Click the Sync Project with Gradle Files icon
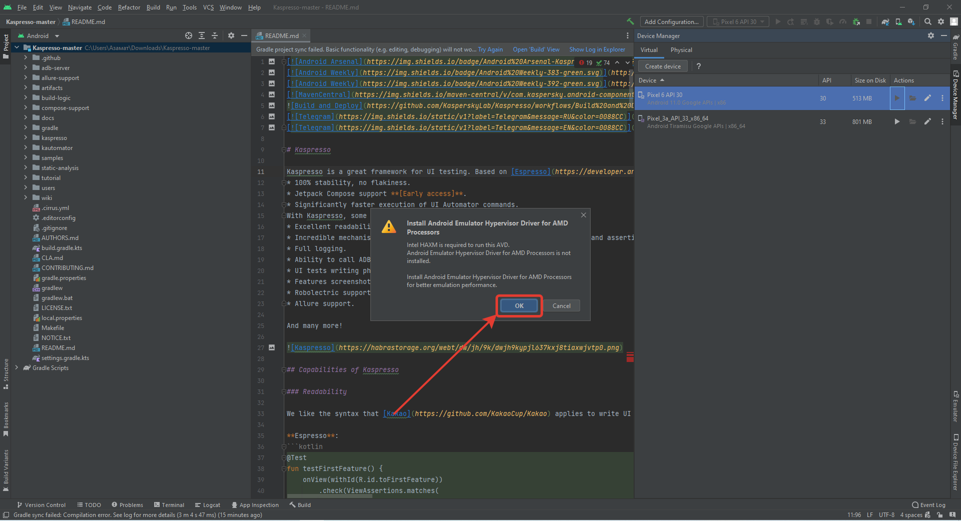 885,21
